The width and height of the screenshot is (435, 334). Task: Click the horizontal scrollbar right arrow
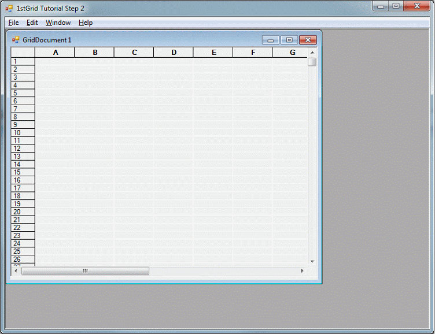pyautogui.click(x=302, y=270)
